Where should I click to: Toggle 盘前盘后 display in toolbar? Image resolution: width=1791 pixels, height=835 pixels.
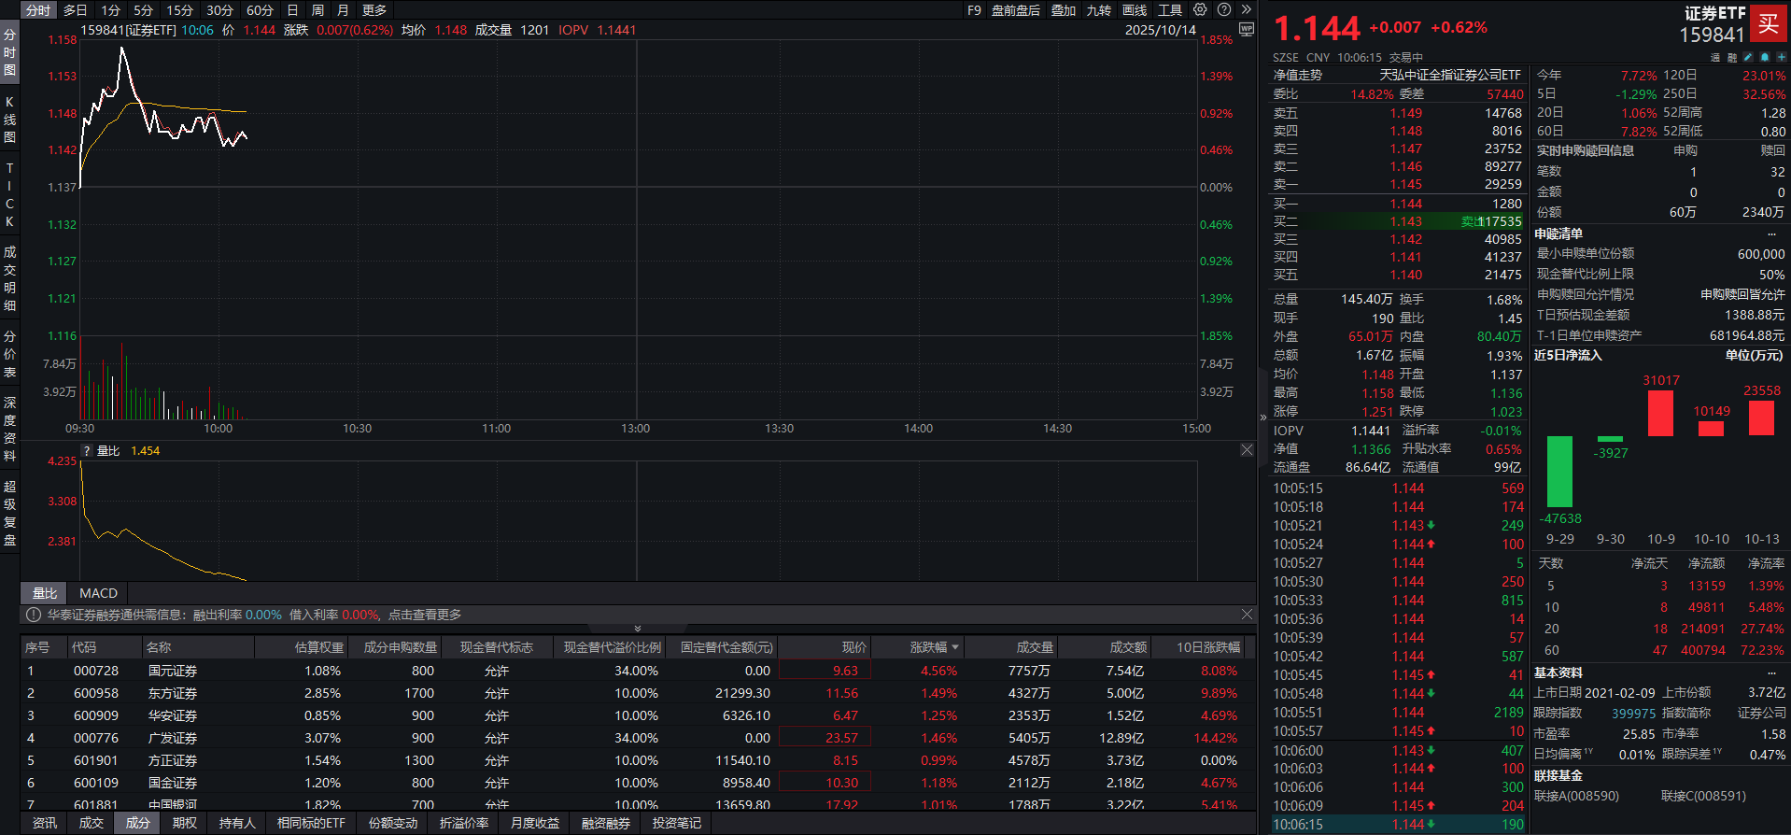tap(1015, 10)
